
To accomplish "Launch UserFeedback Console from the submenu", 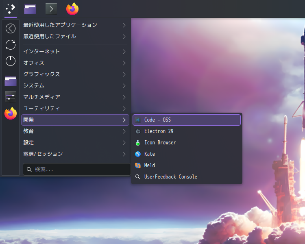I will tap(187, 177).
